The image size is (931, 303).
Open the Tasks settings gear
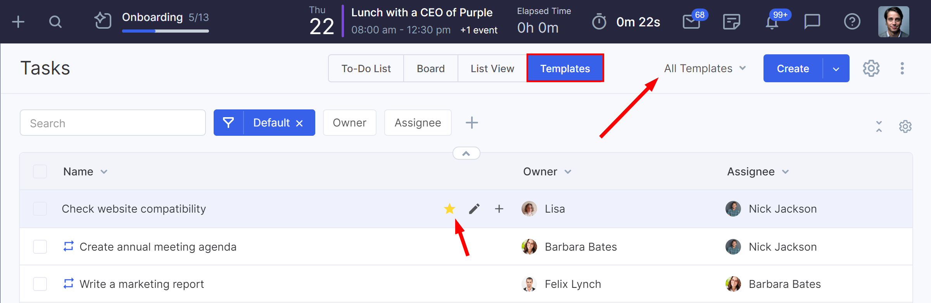(x=871, y=69)
